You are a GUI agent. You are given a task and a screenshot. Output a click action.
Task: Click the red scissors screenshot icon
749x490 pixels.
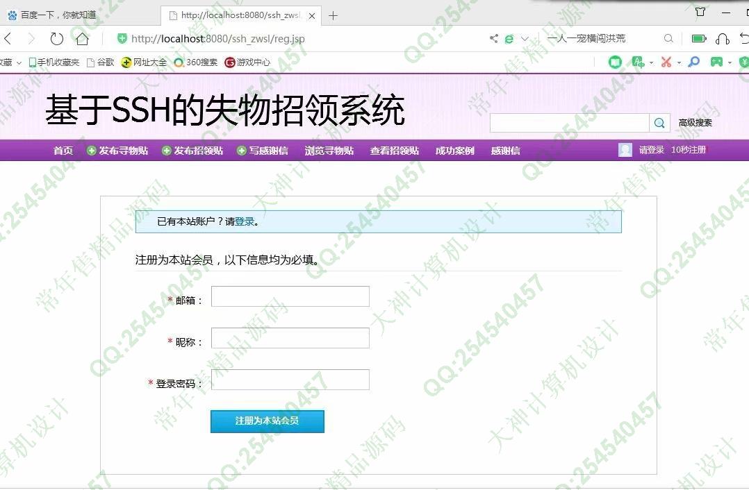tap(666, 62)
